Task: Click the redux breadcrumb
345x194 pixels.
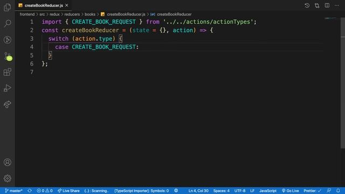Action: (54, 15)
